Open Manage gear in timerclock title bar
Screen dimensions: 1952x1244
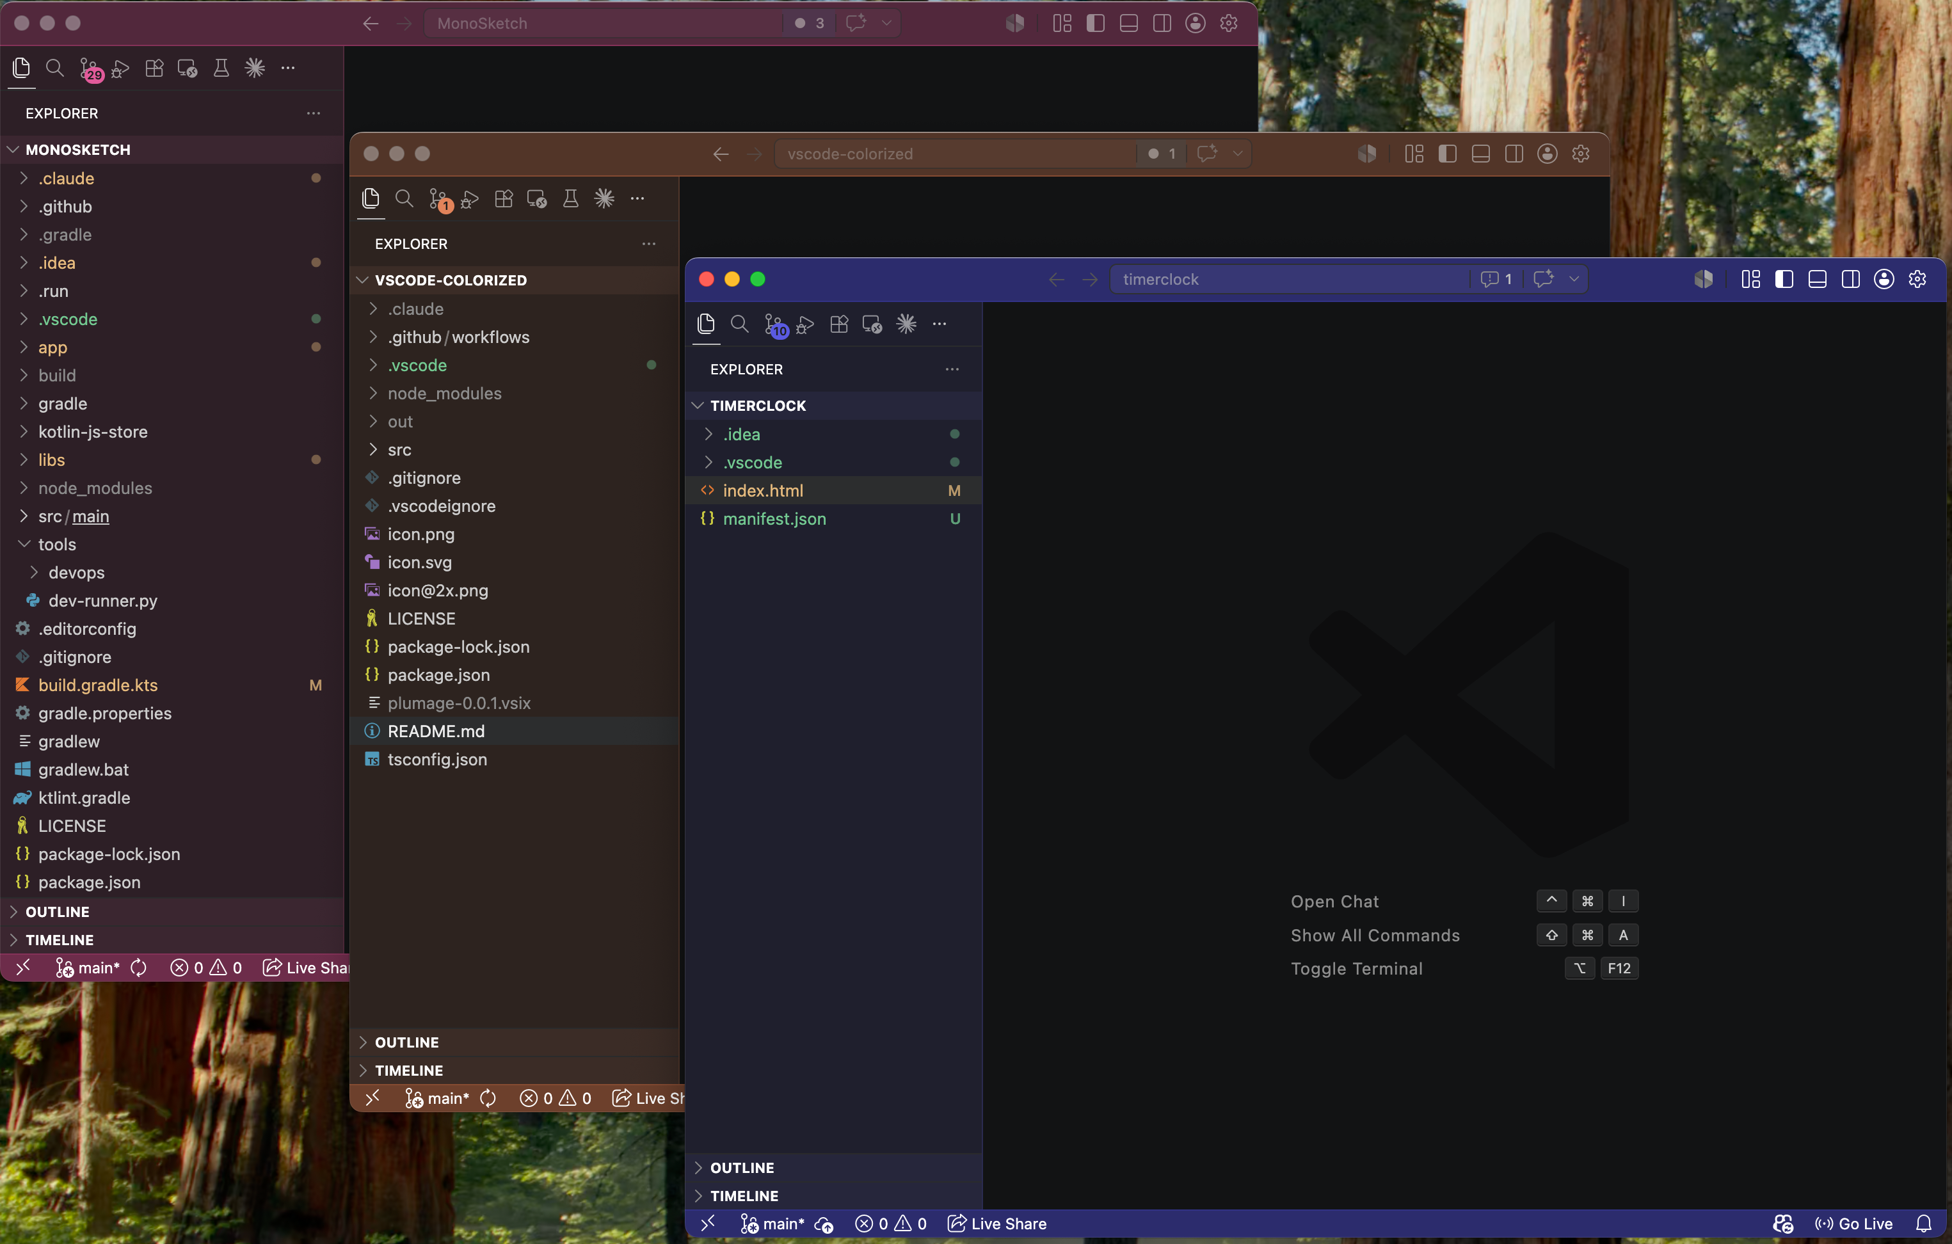[1917, 280]
